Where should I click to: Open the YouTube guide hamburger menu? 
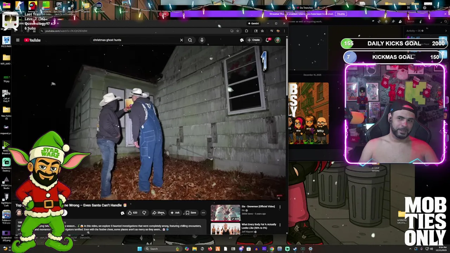[18, 40]
